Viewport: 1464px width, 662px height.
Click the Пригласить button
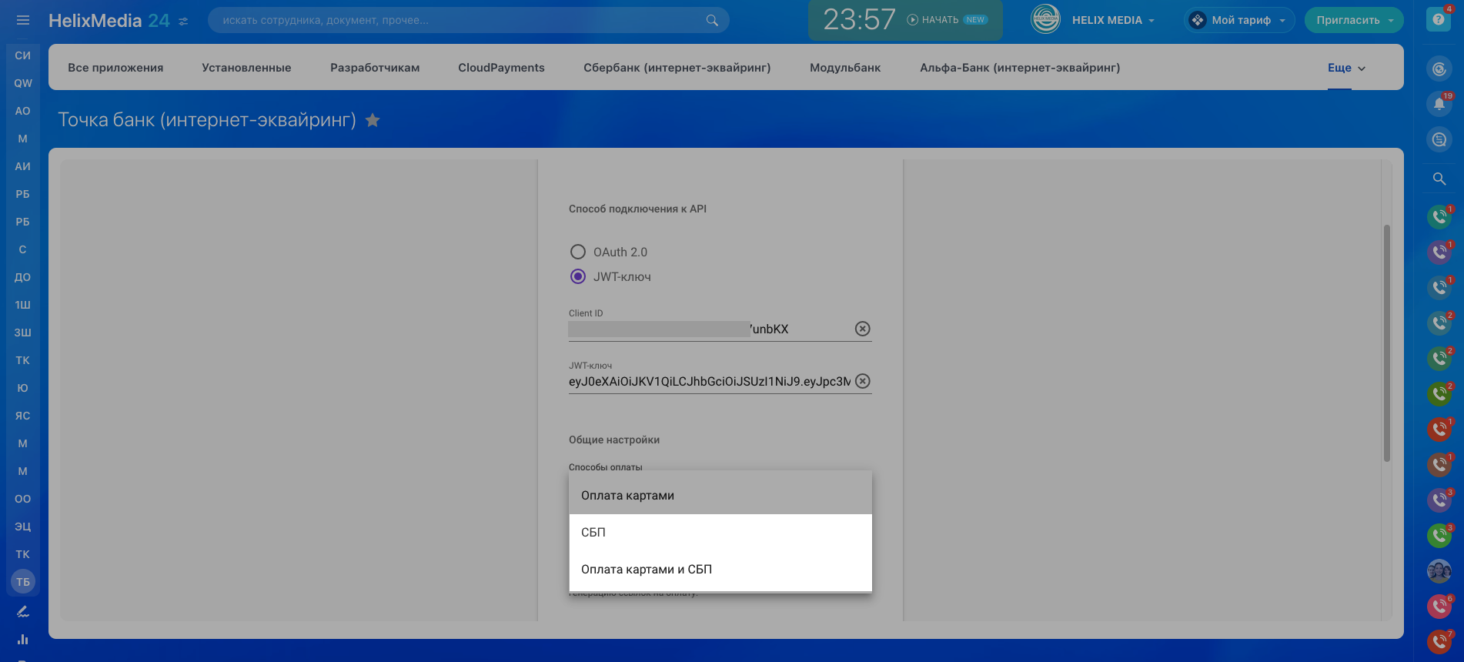1353,20
